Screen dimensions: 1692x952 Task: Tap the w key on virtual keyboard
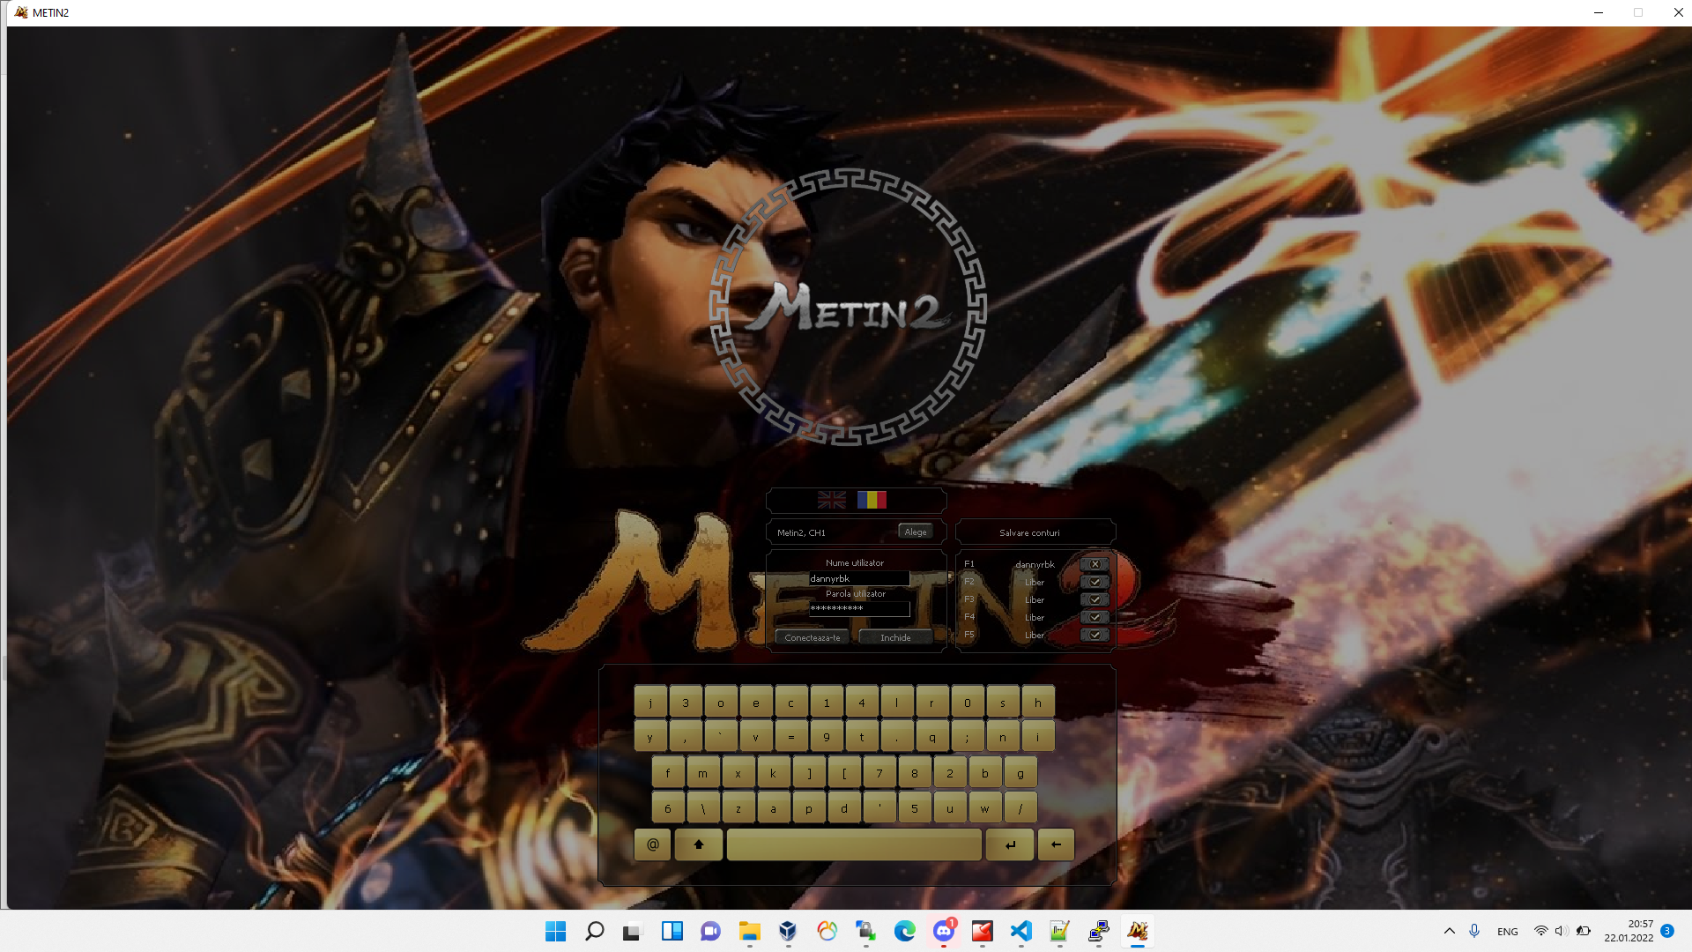(985, 808)
